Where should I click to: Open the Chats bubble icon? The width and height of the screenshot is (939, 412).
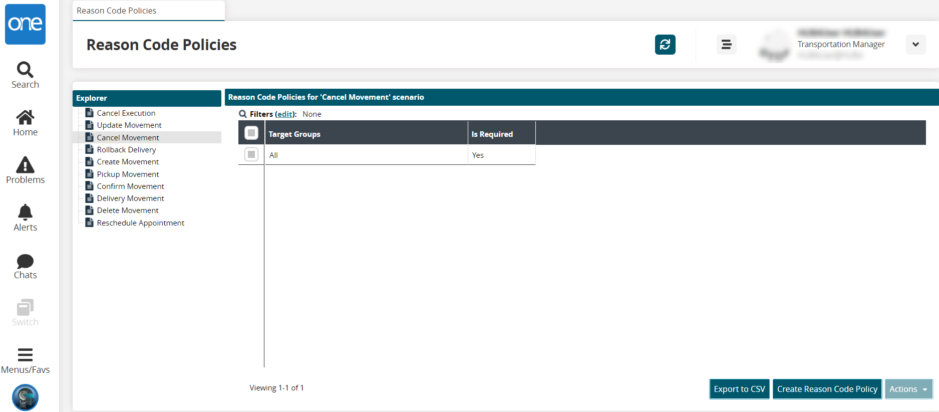[x=25, y=261]
